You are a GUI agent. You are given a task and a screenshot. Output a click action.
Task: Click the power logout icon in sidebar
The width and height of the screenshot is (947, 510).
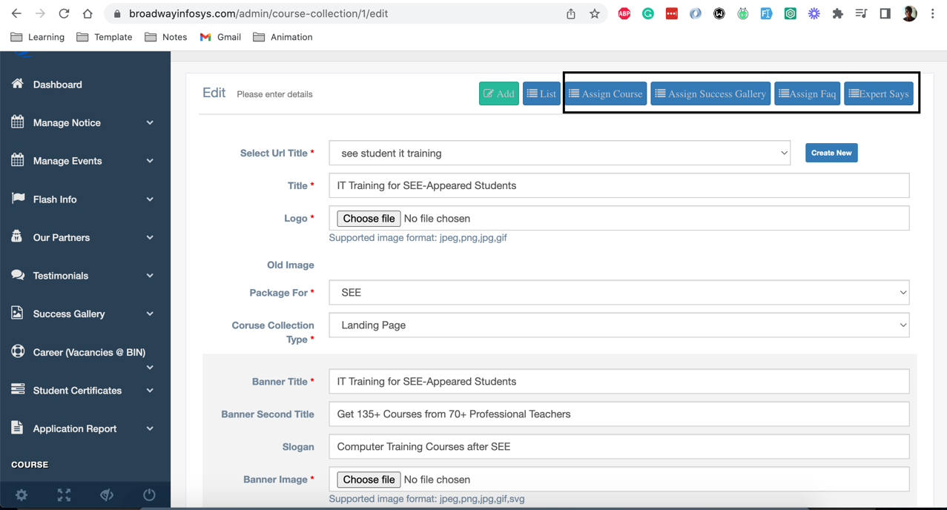pyautogui.click(x=149, y=495)
